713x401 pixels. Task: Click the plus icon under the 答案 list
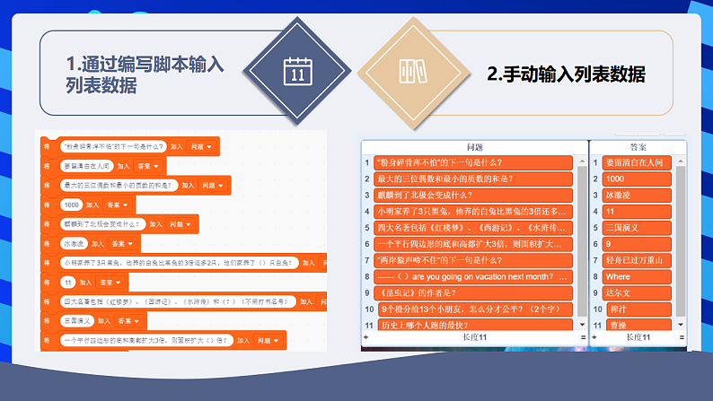pos(596,336)
